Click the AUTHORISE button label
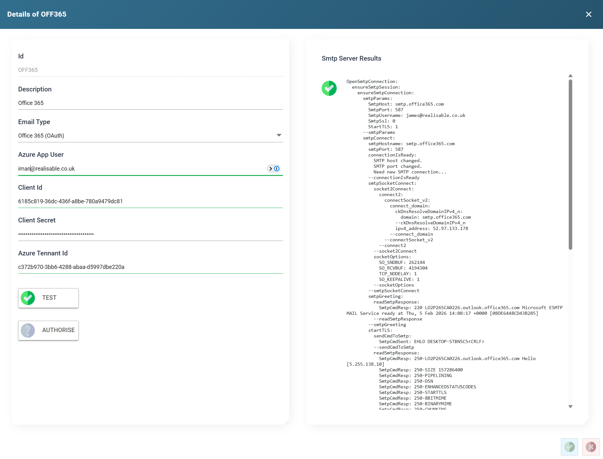 (x=58, y=330)
